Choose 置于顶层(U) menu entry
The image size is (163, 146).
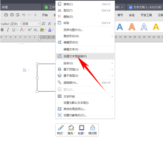click(83, 69)
